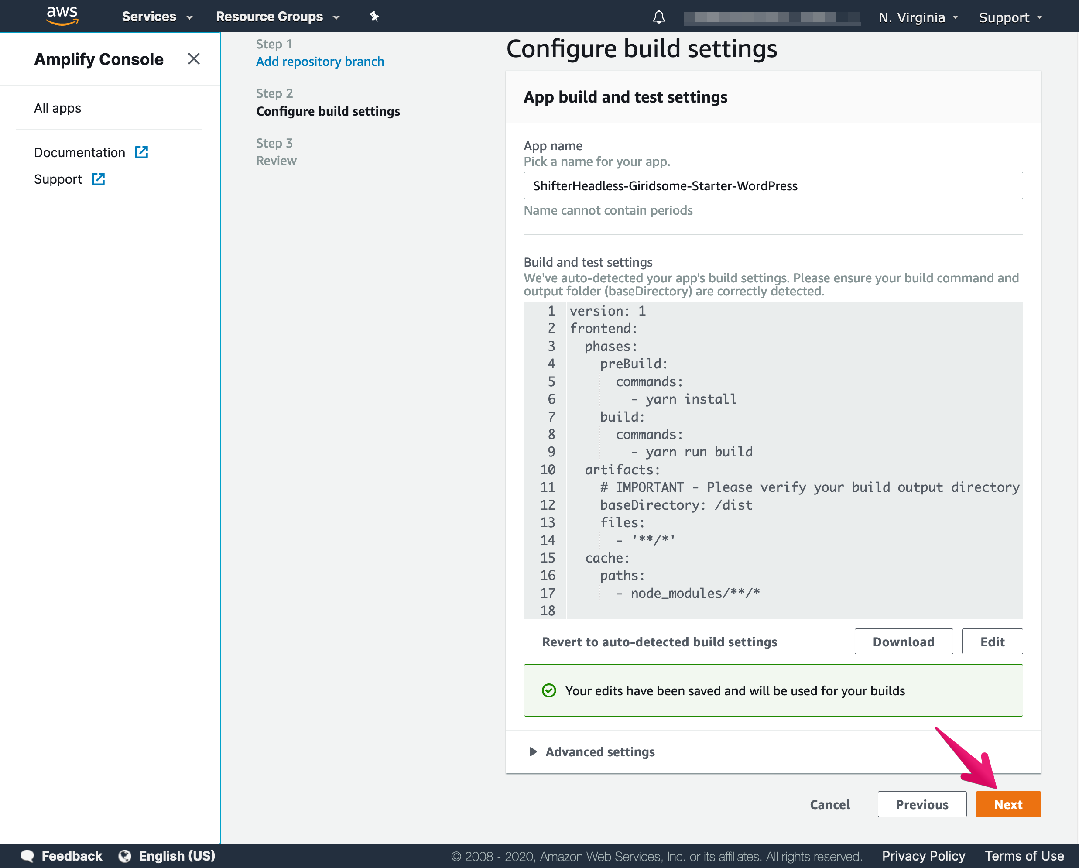This screenshot has width=1079, height=868.
Task: Open Documentation link in sidebar
Action: click(79, 152)
